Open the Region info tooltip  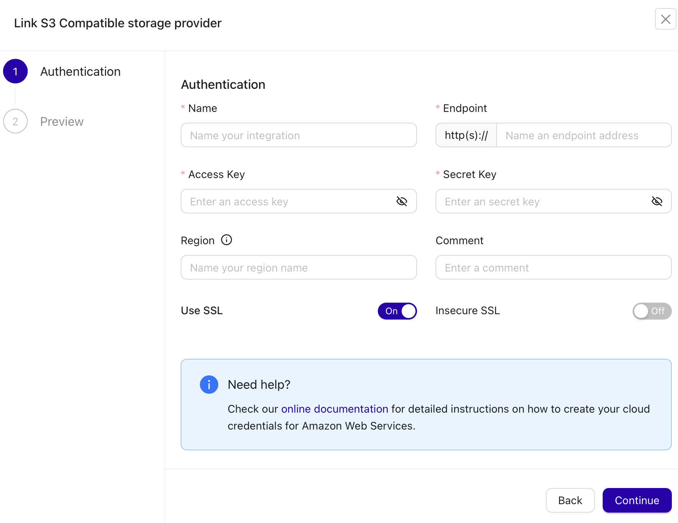tap(227, 240)
